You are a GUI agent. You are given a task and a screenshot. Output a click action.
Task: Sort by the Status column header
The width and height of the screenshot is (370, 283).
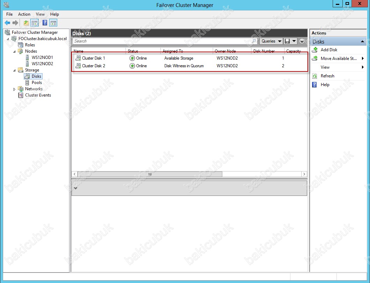[133, 51]
